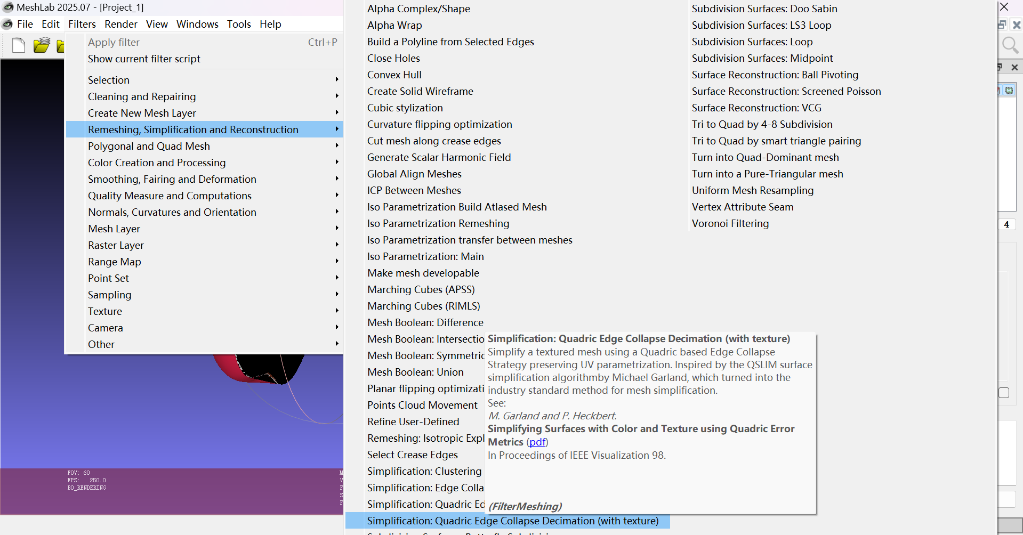Open the Tools menu
1023x535 pixels.
click(x=239, y=24)
